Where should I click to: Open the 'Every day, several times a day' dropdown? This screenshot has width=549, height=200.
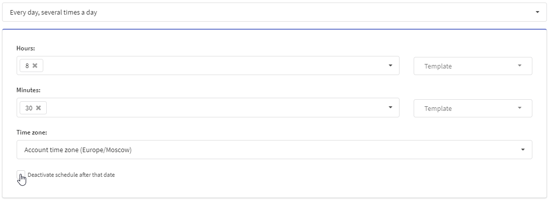point(274,12)
